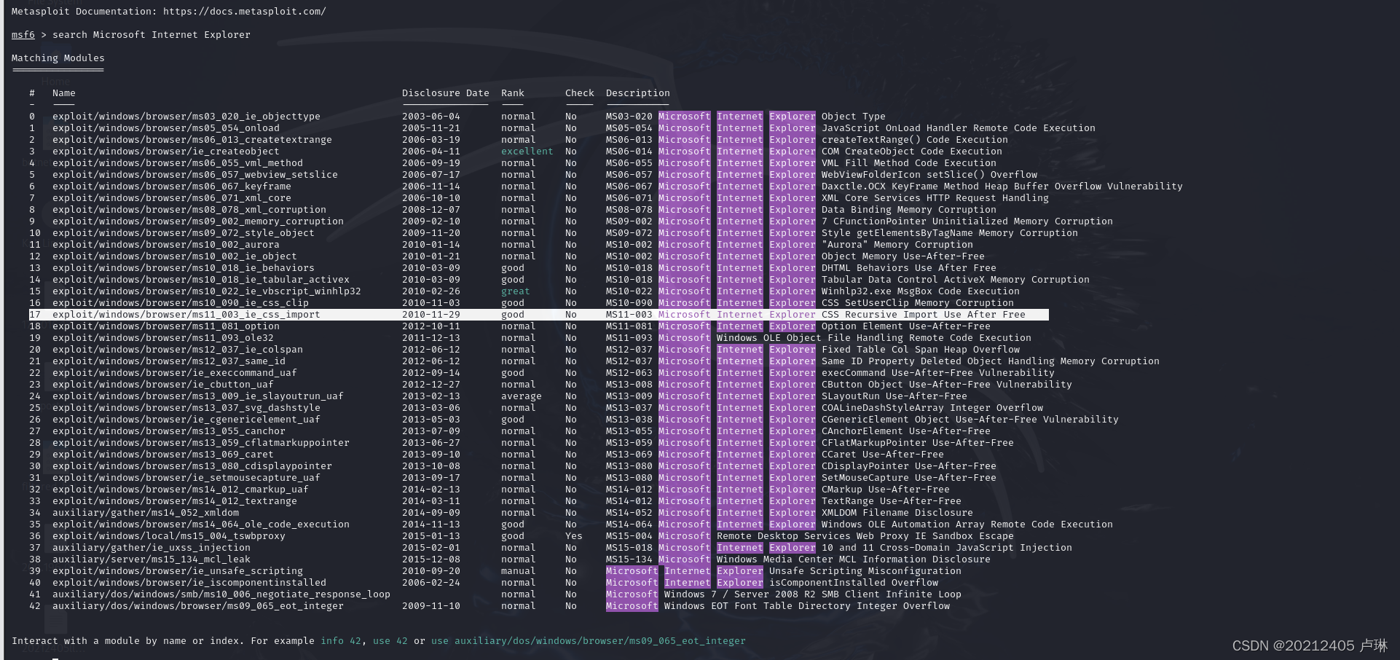The image size is (1400, 660).
Task: Click the 'Name' column header
Action: [x=64, y=93]
